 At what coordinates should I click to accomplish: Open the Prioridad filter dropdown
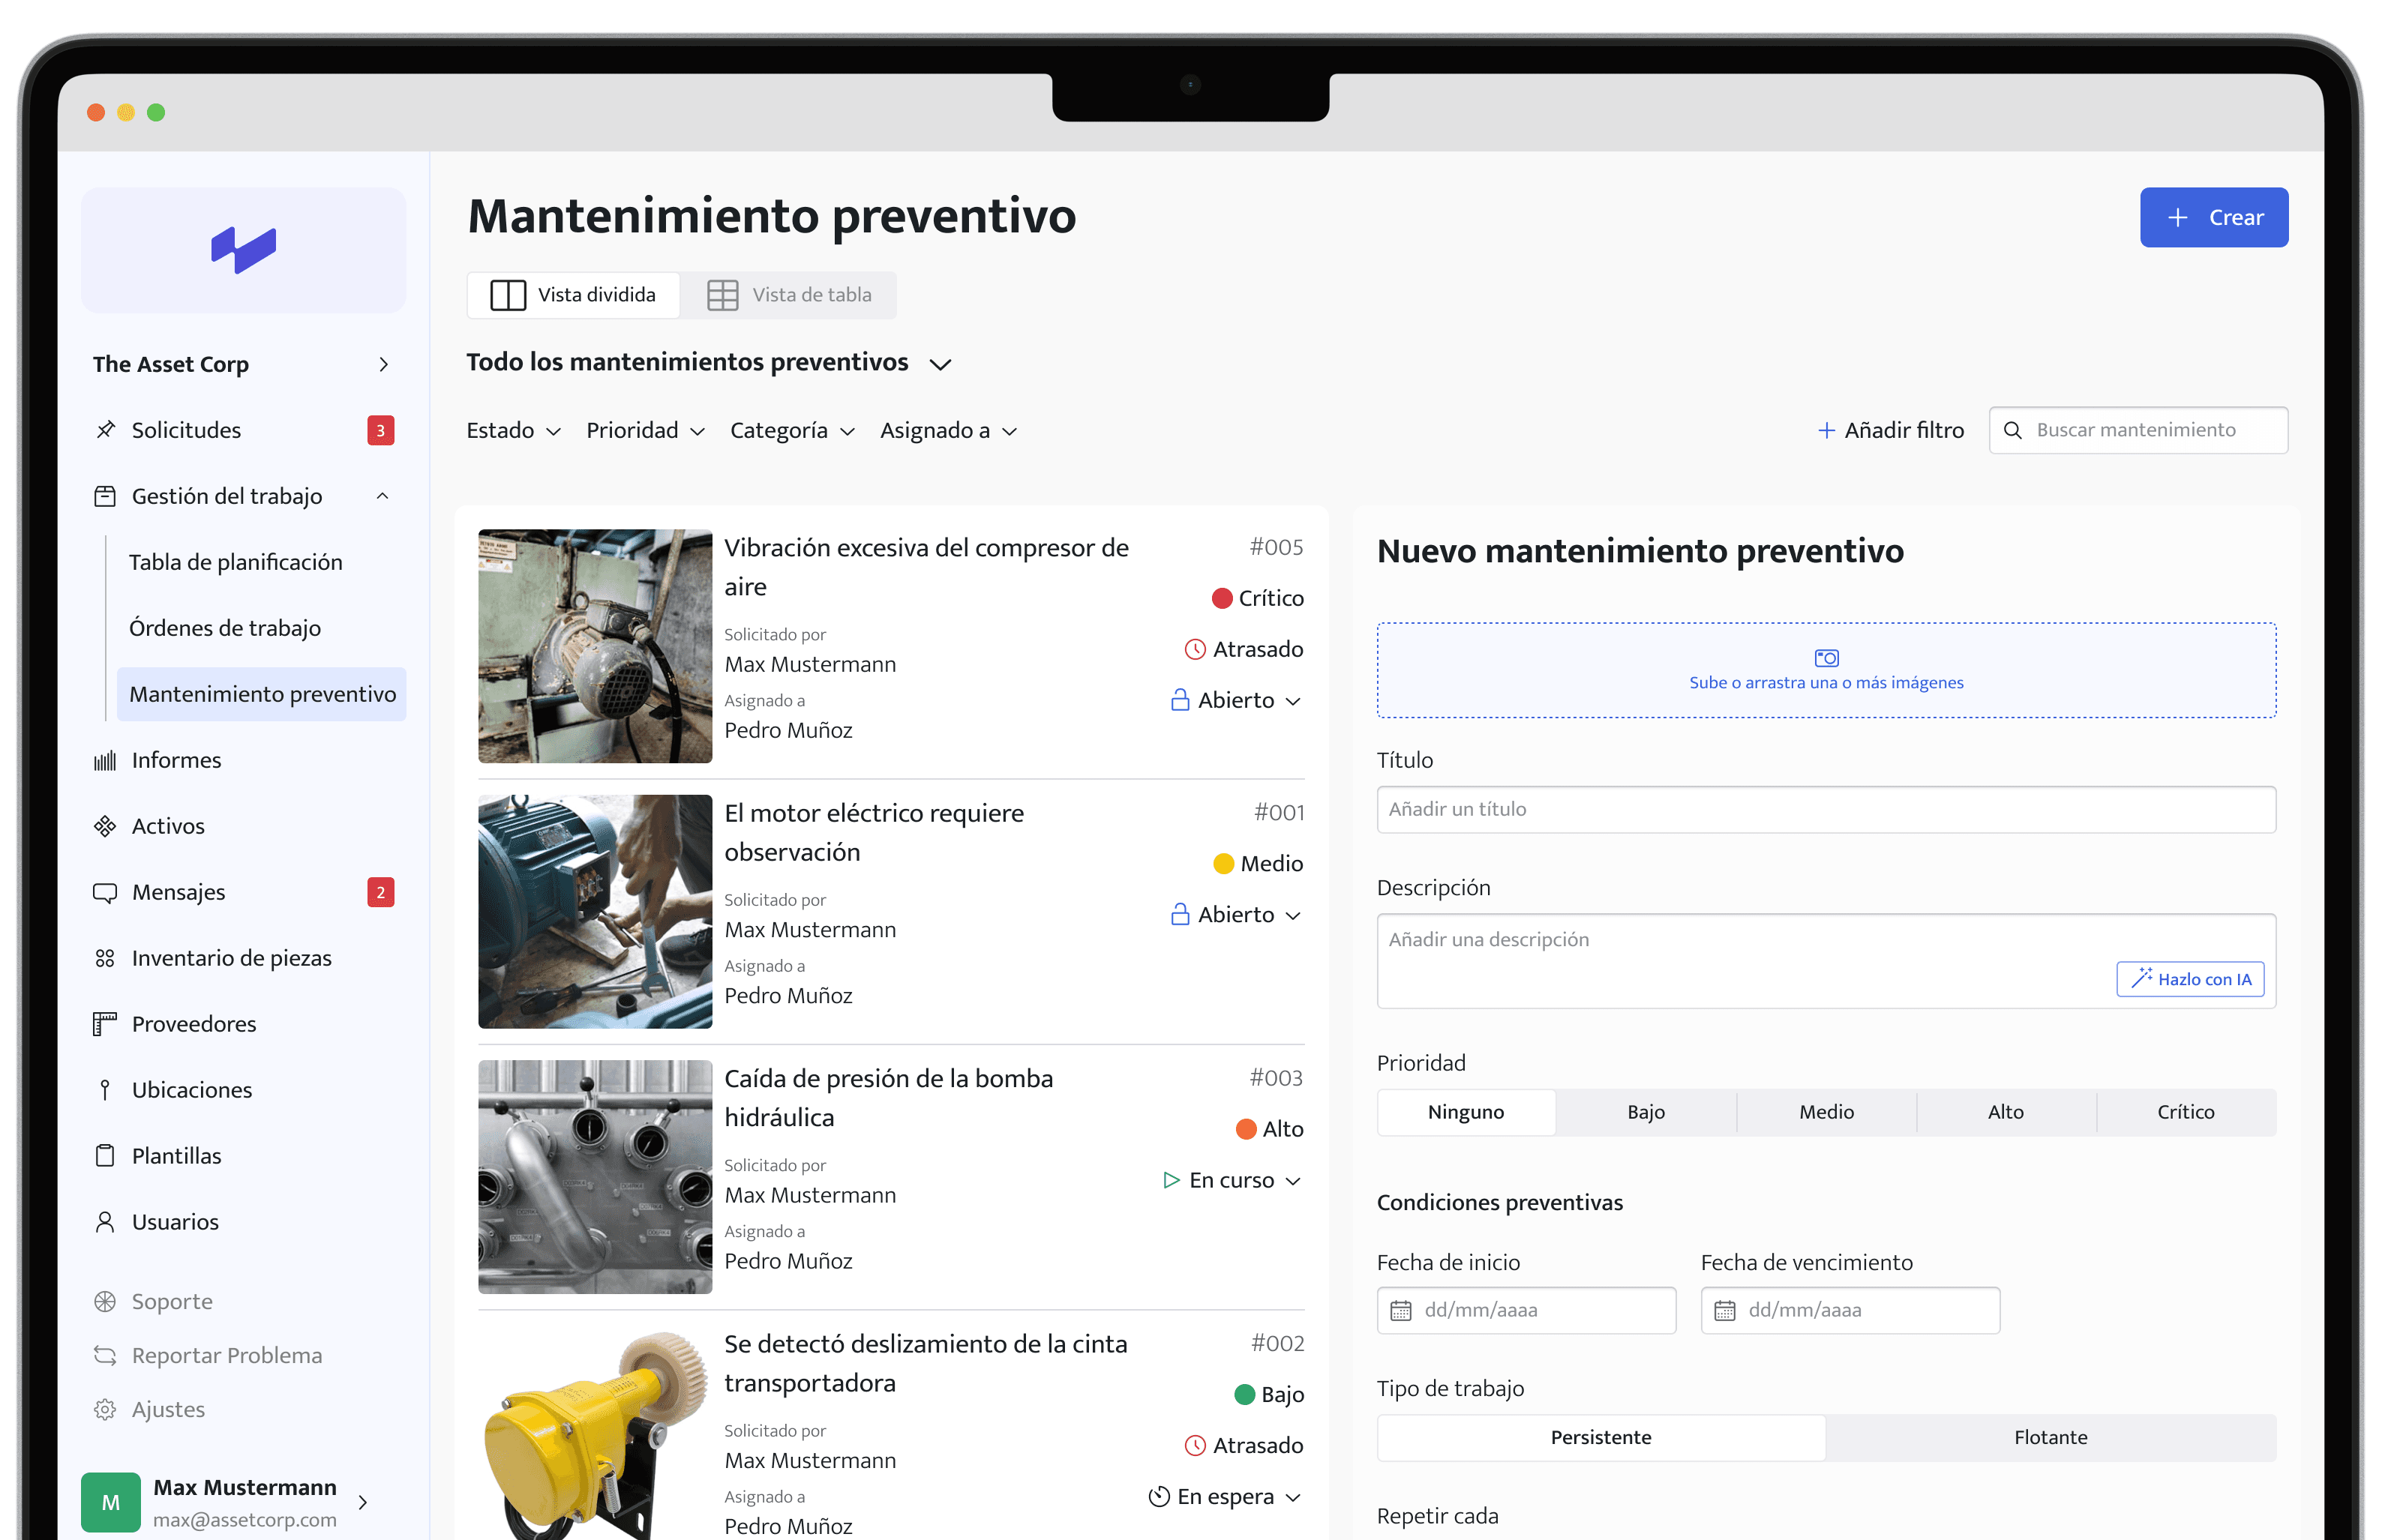coord(646,430)
